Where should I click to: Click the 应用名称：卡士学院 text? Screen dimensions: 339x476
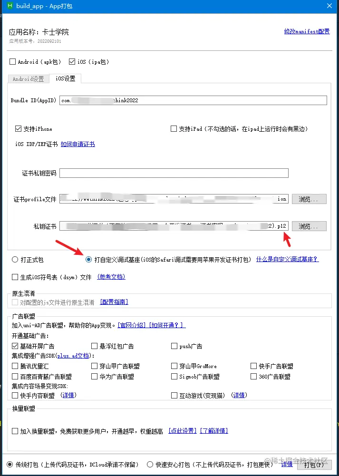[39, 32]
